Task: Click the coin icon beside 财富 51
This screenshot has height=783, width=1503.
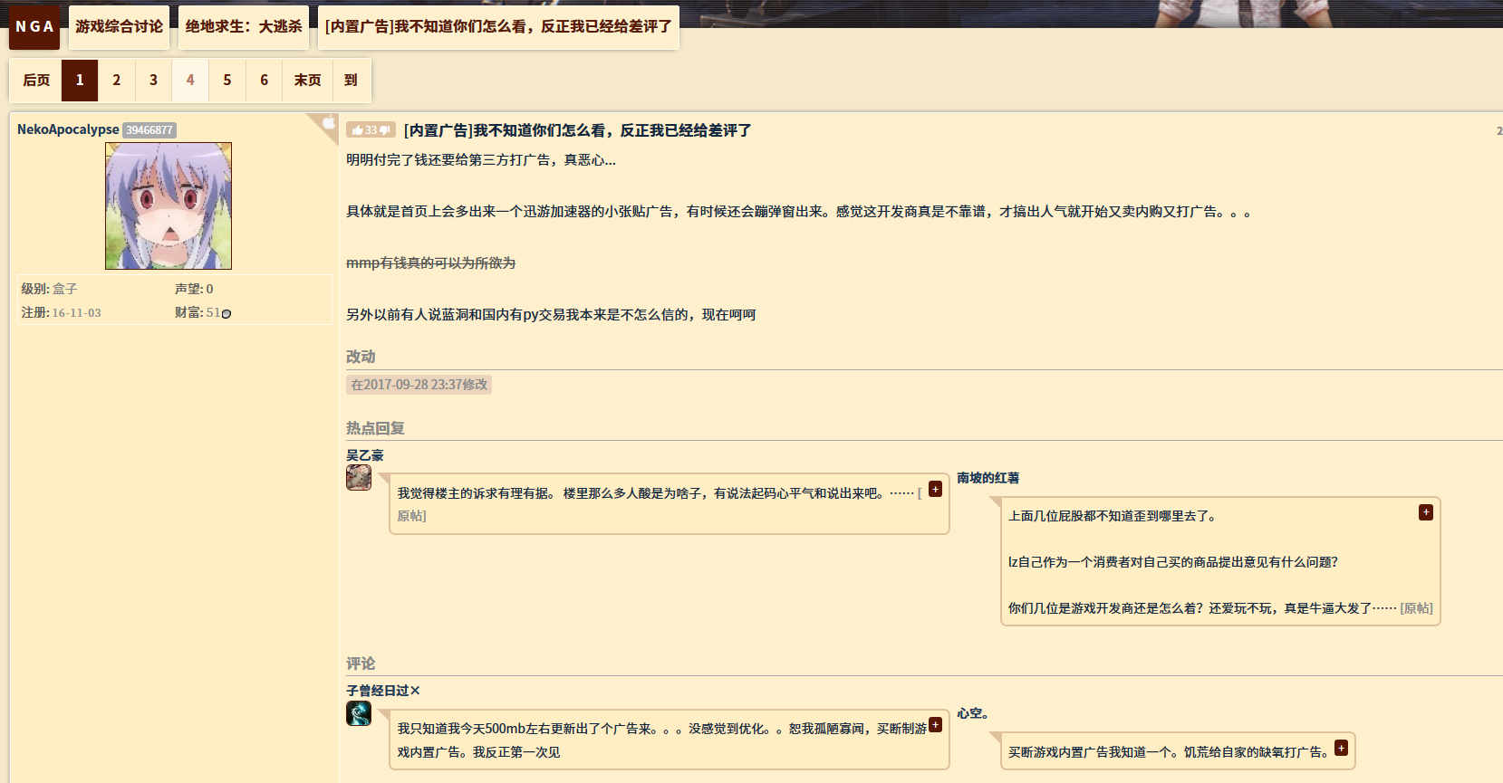Action: 226,313
